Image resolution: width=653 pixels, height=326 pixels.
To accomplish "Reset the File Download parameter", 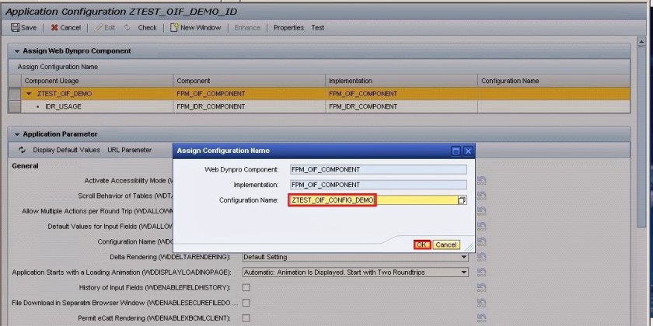I will coord(482,303).
